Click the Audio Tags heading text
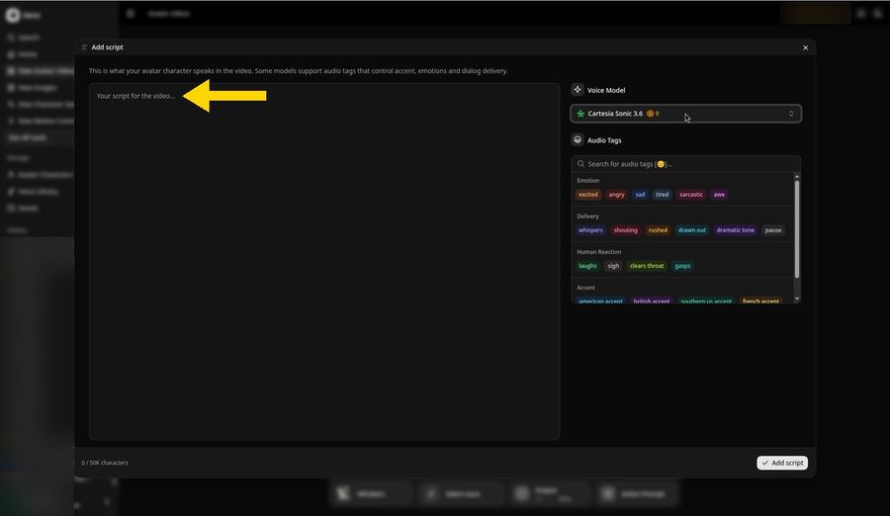Image resolution: width=890 pixels, height=516 pixels. coord(604,140)
